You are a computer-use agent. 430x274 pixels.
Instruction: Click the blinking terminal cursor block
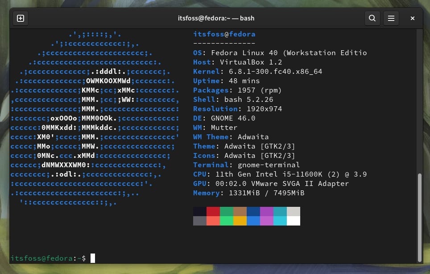pos(93,258)
